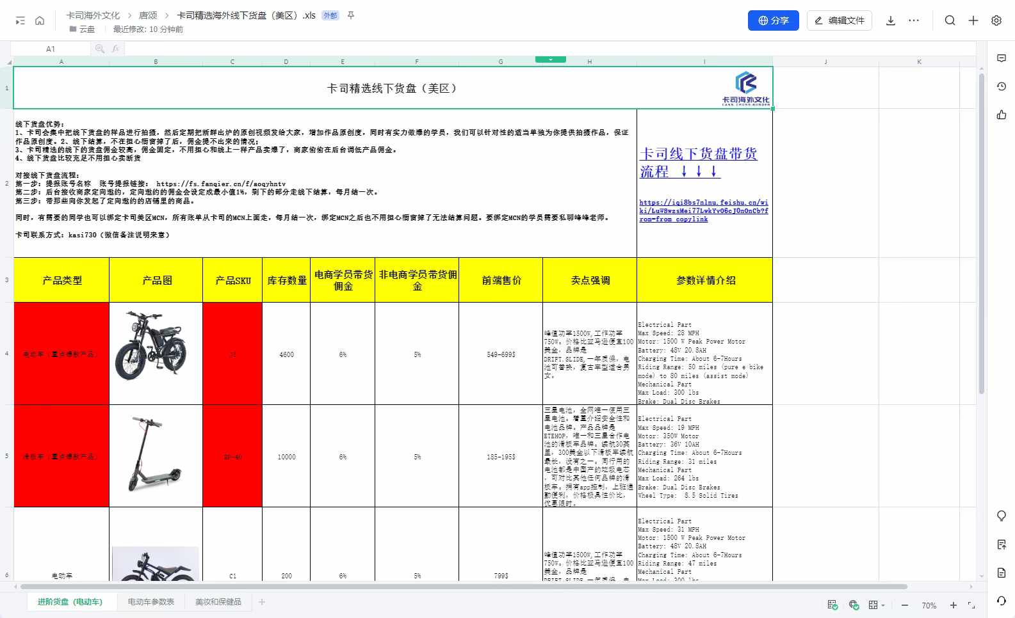This screenshot has height=618, width=1015.
Task: Click the 70% zoom level
Action: coord(929,605)
